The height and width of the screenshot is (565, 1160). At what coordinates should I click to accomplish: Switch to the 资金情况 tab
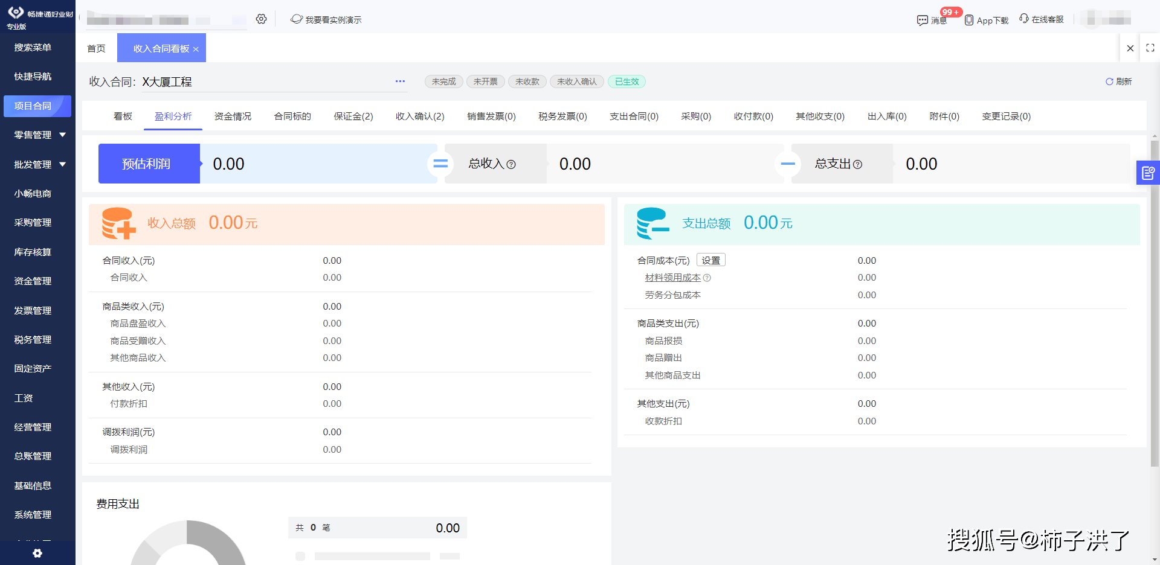point(233,117)
